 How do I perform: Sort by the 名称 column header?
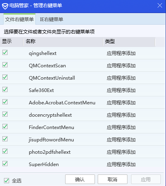[63, 41]
